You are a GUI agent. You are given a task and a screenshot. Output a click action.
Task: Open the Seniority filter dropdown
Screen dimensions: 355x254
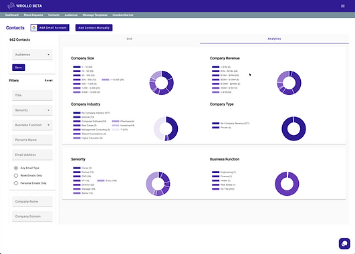[32, 110]
